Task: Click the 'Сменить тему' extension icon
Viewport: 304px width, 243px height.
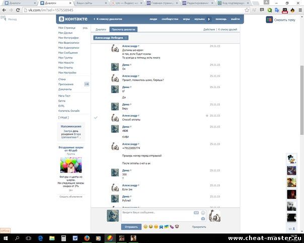Action: pos(269,20)
